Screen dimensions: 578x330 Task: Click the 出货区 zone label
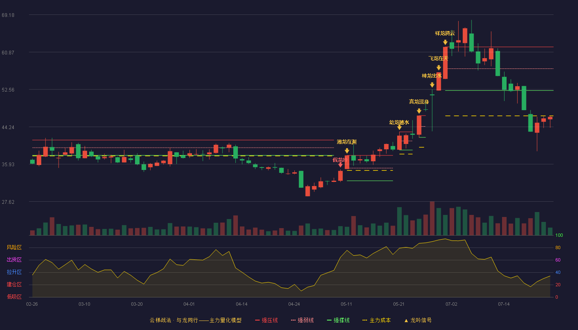[x=14, y=260]
